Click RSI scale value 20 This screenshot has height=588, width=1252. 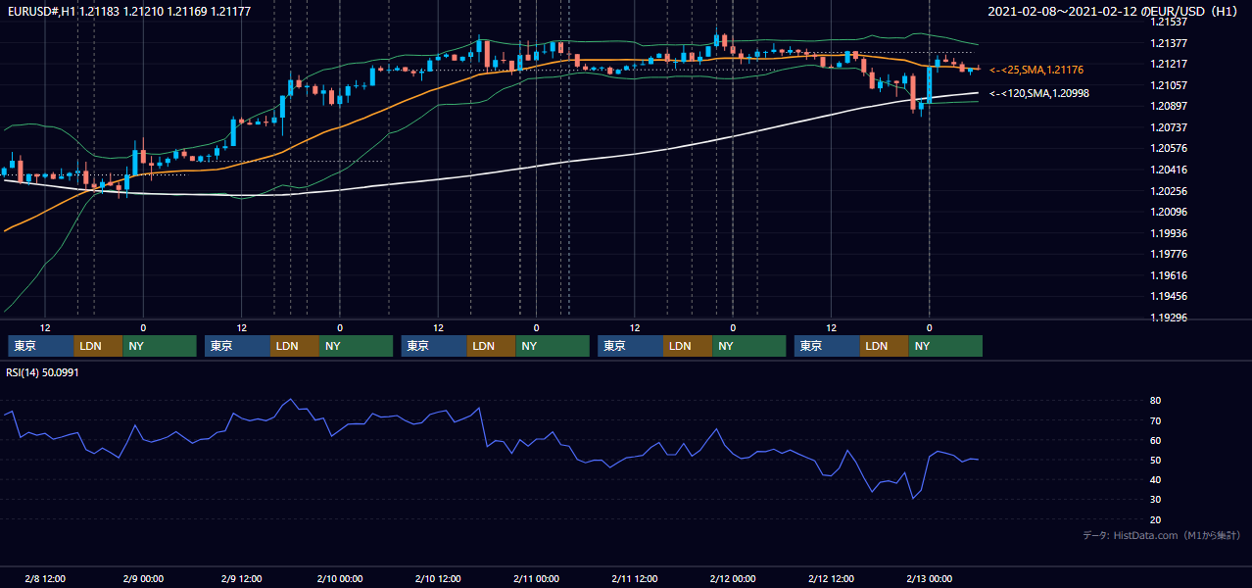point(1155,519)
